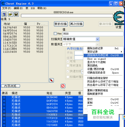Click the scan progress bar

coord(67,16)
